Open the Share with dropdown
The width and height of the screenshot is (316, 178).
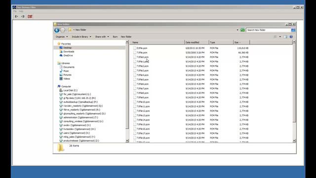tap(102, 37)
